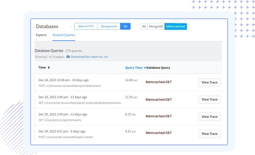This screenshot has height=155, width=255.
Task: View Trace for the 8.72 sec query
Action: pos(209,117)
